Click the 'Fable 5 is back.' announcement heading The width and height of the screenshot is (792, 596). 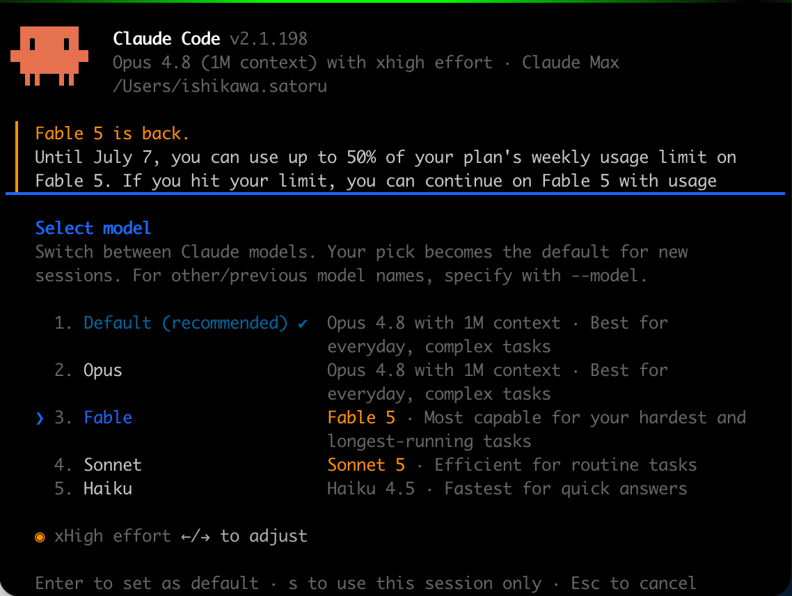pyautogui.click(x=112, y=134)
